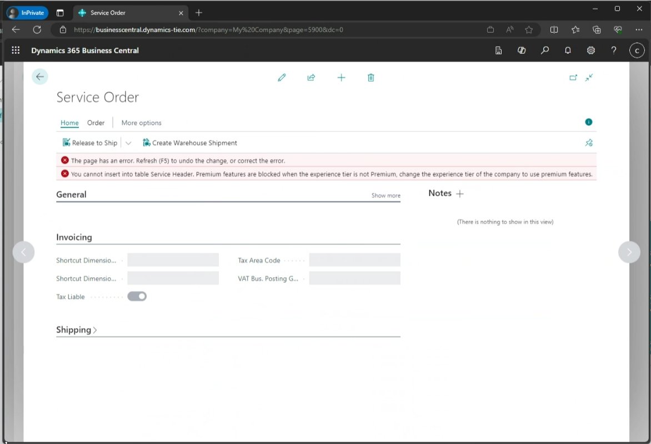Click Show more in General section

[385, 196]
